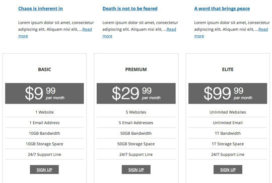Sign up for the Basic plan
272x183 pixels.
[x=44, y=169]
